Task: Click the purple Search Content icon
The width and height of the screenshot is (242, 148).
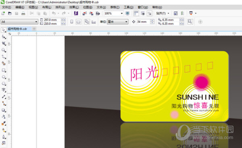Action: click(x=76, y=13)
